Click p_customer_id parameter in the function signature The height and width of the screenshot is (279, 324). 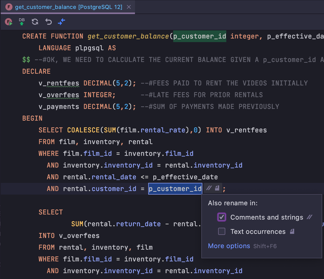pos(200,36)
